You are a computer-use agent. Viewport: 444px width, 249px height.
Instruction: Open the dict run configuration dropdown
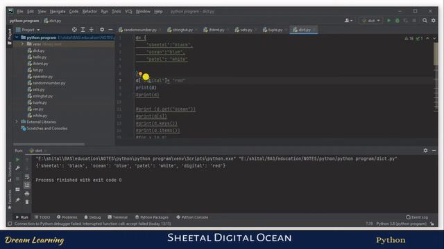tap(371, 21)
